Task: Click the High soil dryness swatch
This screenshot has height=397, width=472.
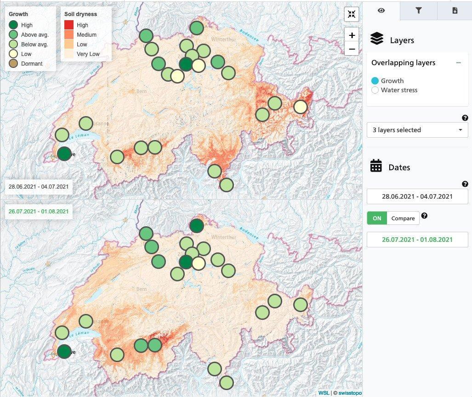Action: pyautogui.click(x=69, y=25)
